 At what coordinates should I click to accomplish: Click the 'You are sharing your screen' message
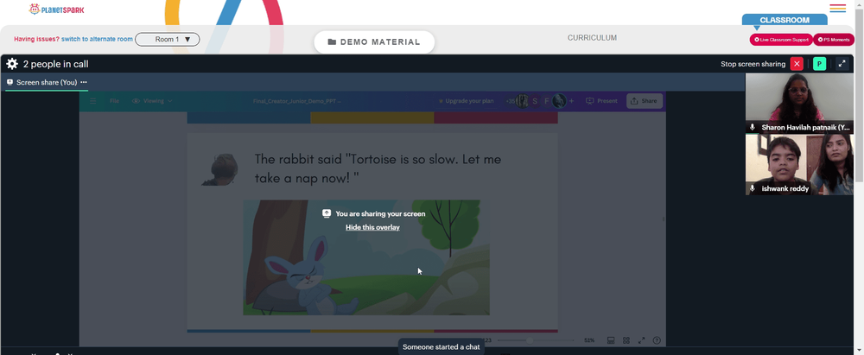click(x=380, y=213)
